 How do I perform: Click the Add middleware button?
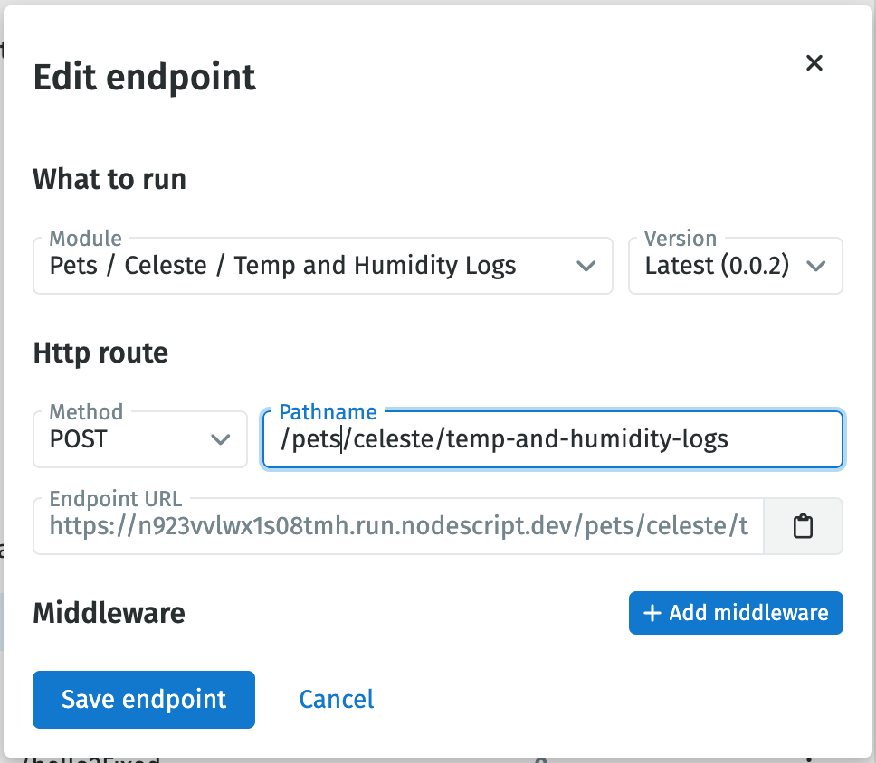(735, 613)
